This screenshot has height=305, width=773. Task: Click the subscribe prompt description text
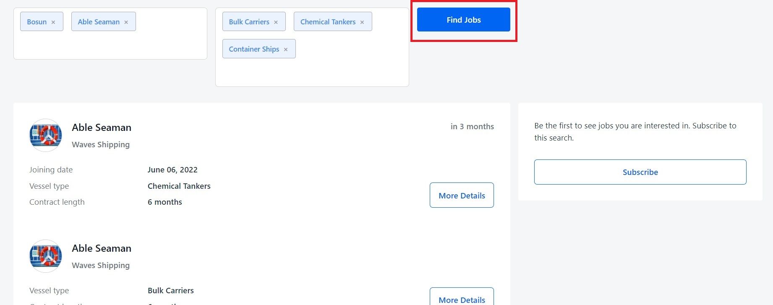coord(635,132)
